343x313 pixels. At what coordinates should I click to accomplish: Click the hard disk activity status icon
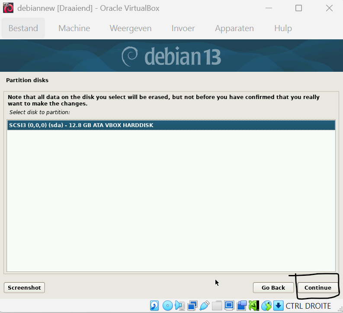[154, 306]
